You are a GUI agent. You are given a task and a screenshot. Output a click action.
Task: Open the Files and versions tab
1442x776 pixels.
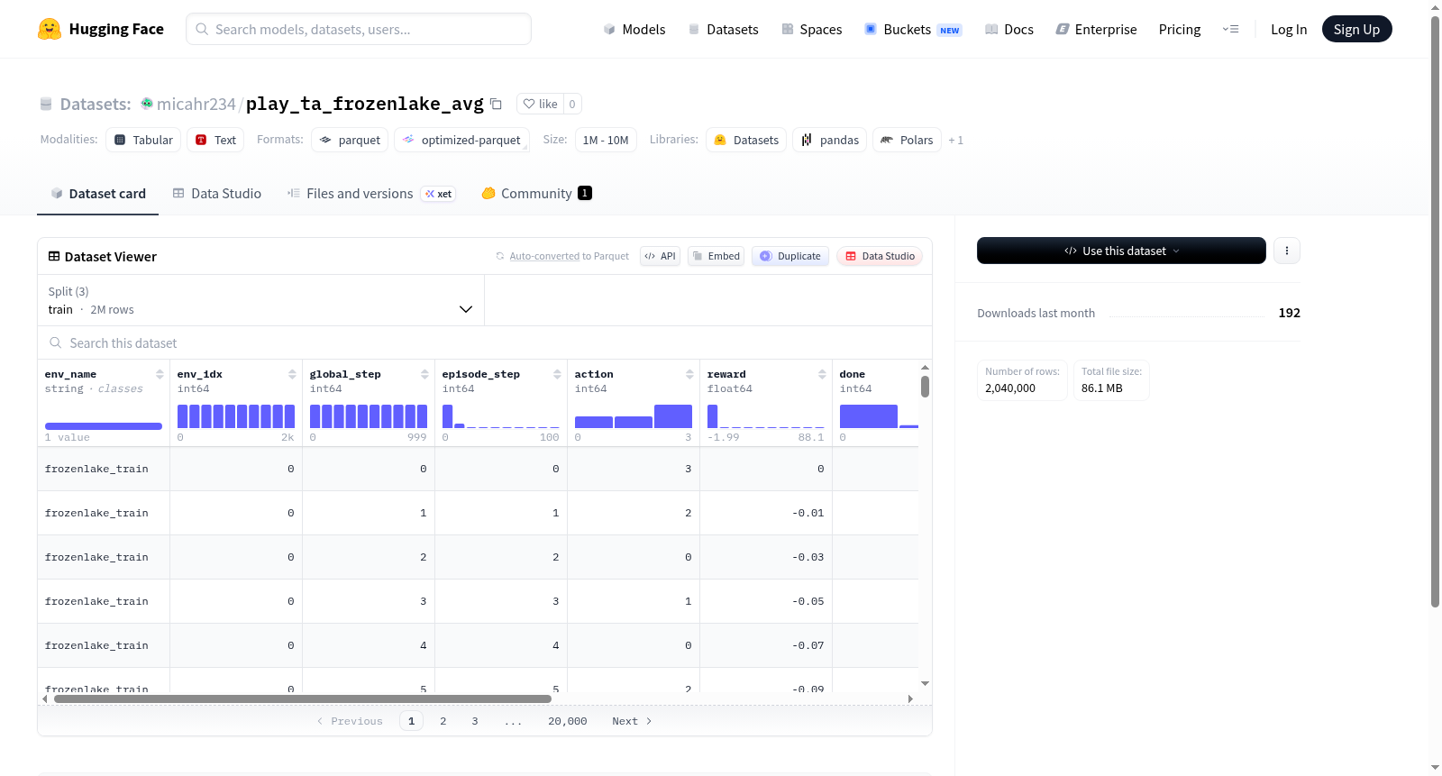pos(370,194)
